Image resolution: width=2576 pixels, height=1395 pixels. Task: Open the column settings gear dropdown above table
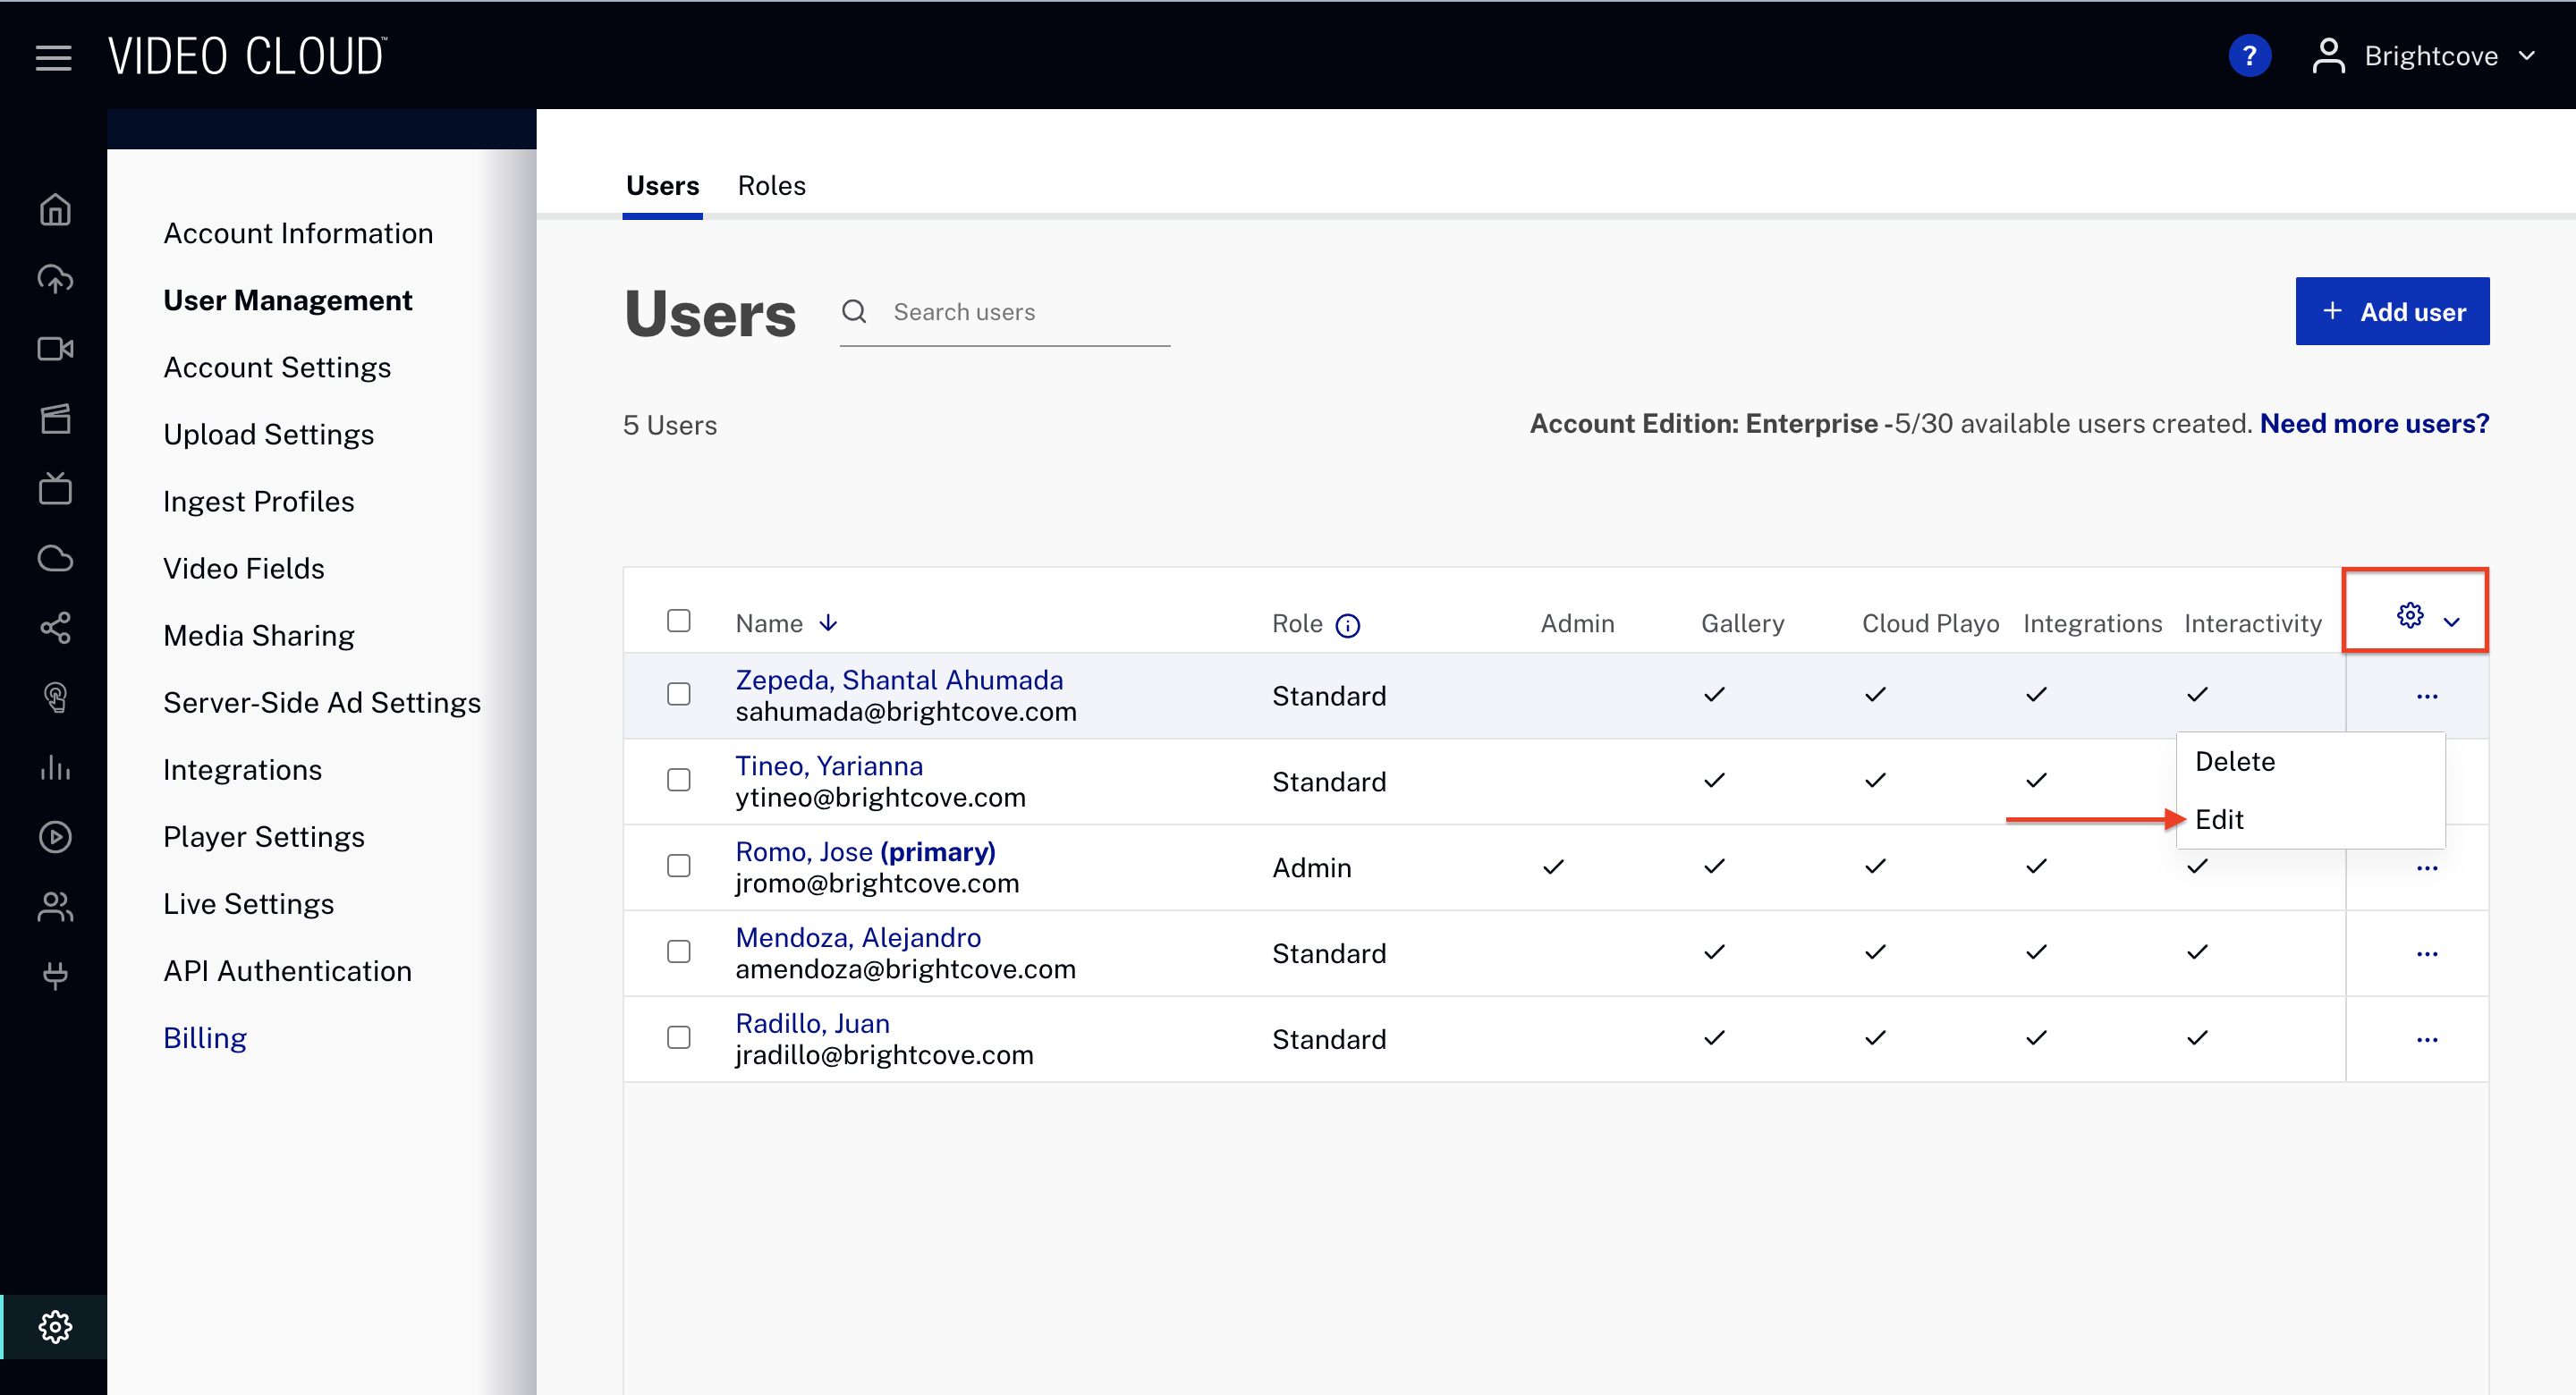click(x=2415, y=615)
